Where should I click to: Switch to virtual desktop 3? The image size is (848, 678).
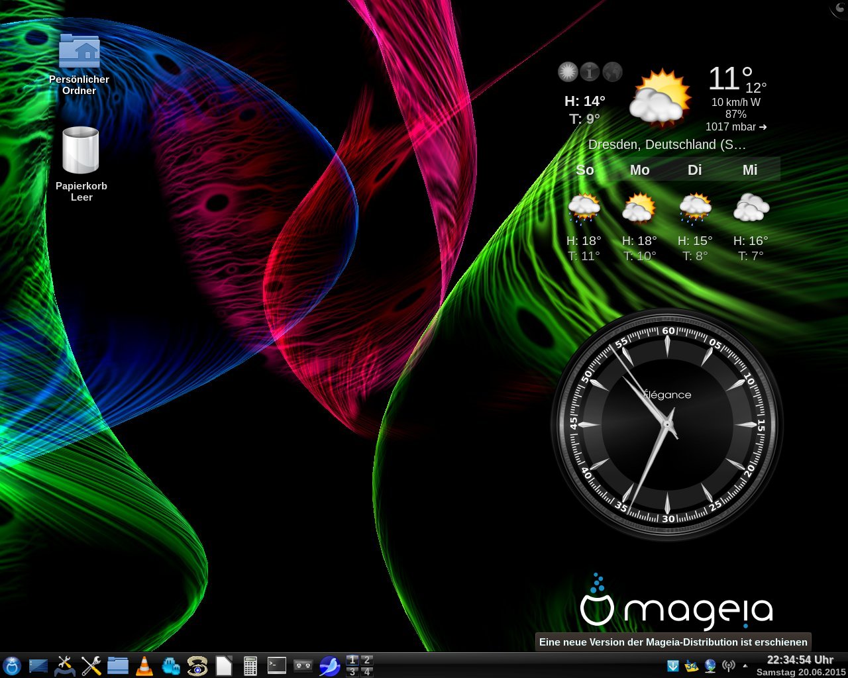352,671
